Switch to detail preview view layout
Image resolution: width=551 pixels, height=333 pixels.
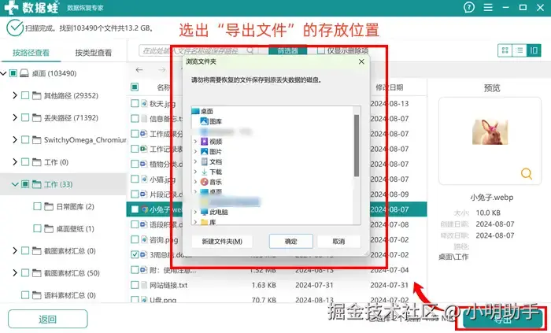coord(534,50)
